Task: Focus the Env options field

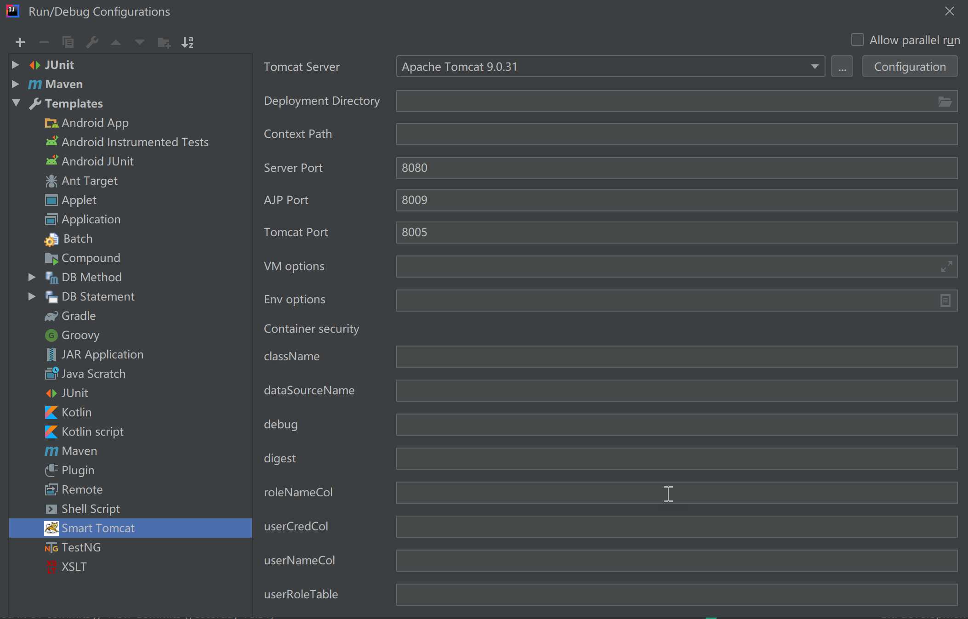Action: [677, 301]
